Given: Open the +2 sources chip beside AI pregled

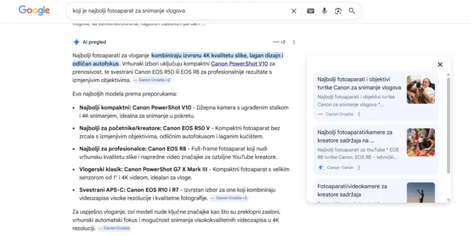Looking at the screenshot, I should click(279, 42).
